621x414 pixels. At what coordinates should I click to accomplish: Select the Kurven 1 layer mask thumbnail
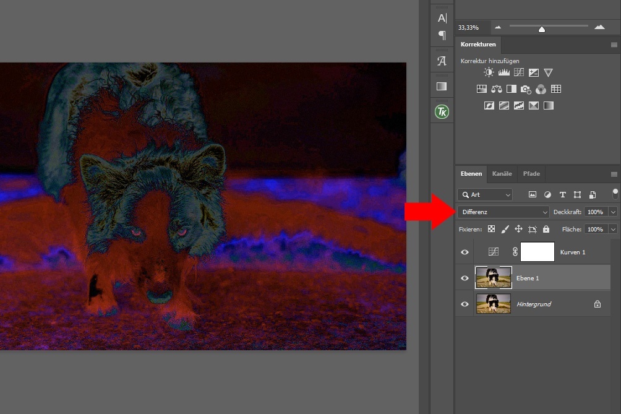pyautogui.click(x=537, y=252)
